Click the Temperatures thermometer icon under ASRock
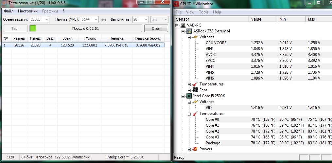 [195, 84]
